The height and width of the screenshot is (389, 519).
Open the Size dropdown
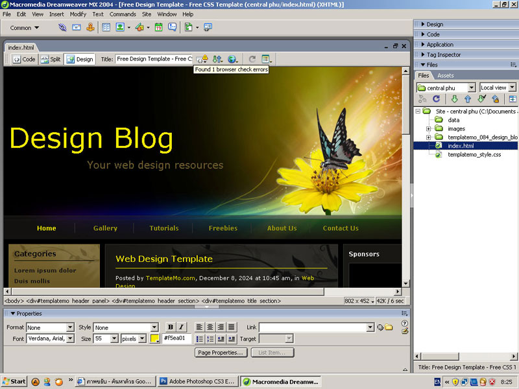tap(114, 338)
